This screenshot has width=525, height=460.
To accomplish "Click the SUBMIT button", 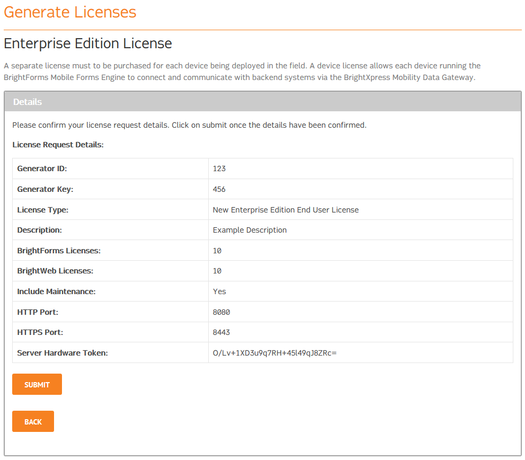I will tap(37, 385).
